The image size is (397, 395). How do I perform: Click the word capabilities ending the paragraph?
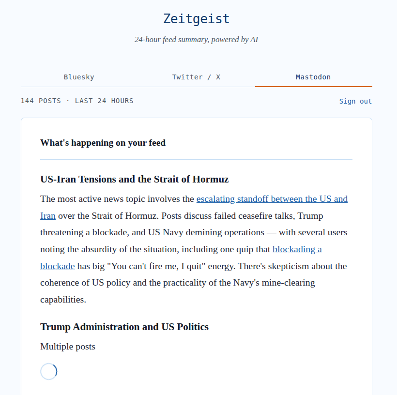tap(63, 300)
